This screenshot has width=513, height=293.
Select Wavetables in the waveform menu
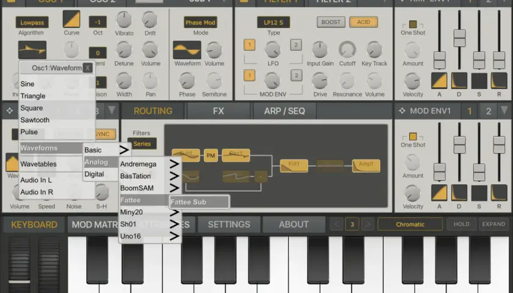point(51,164)
